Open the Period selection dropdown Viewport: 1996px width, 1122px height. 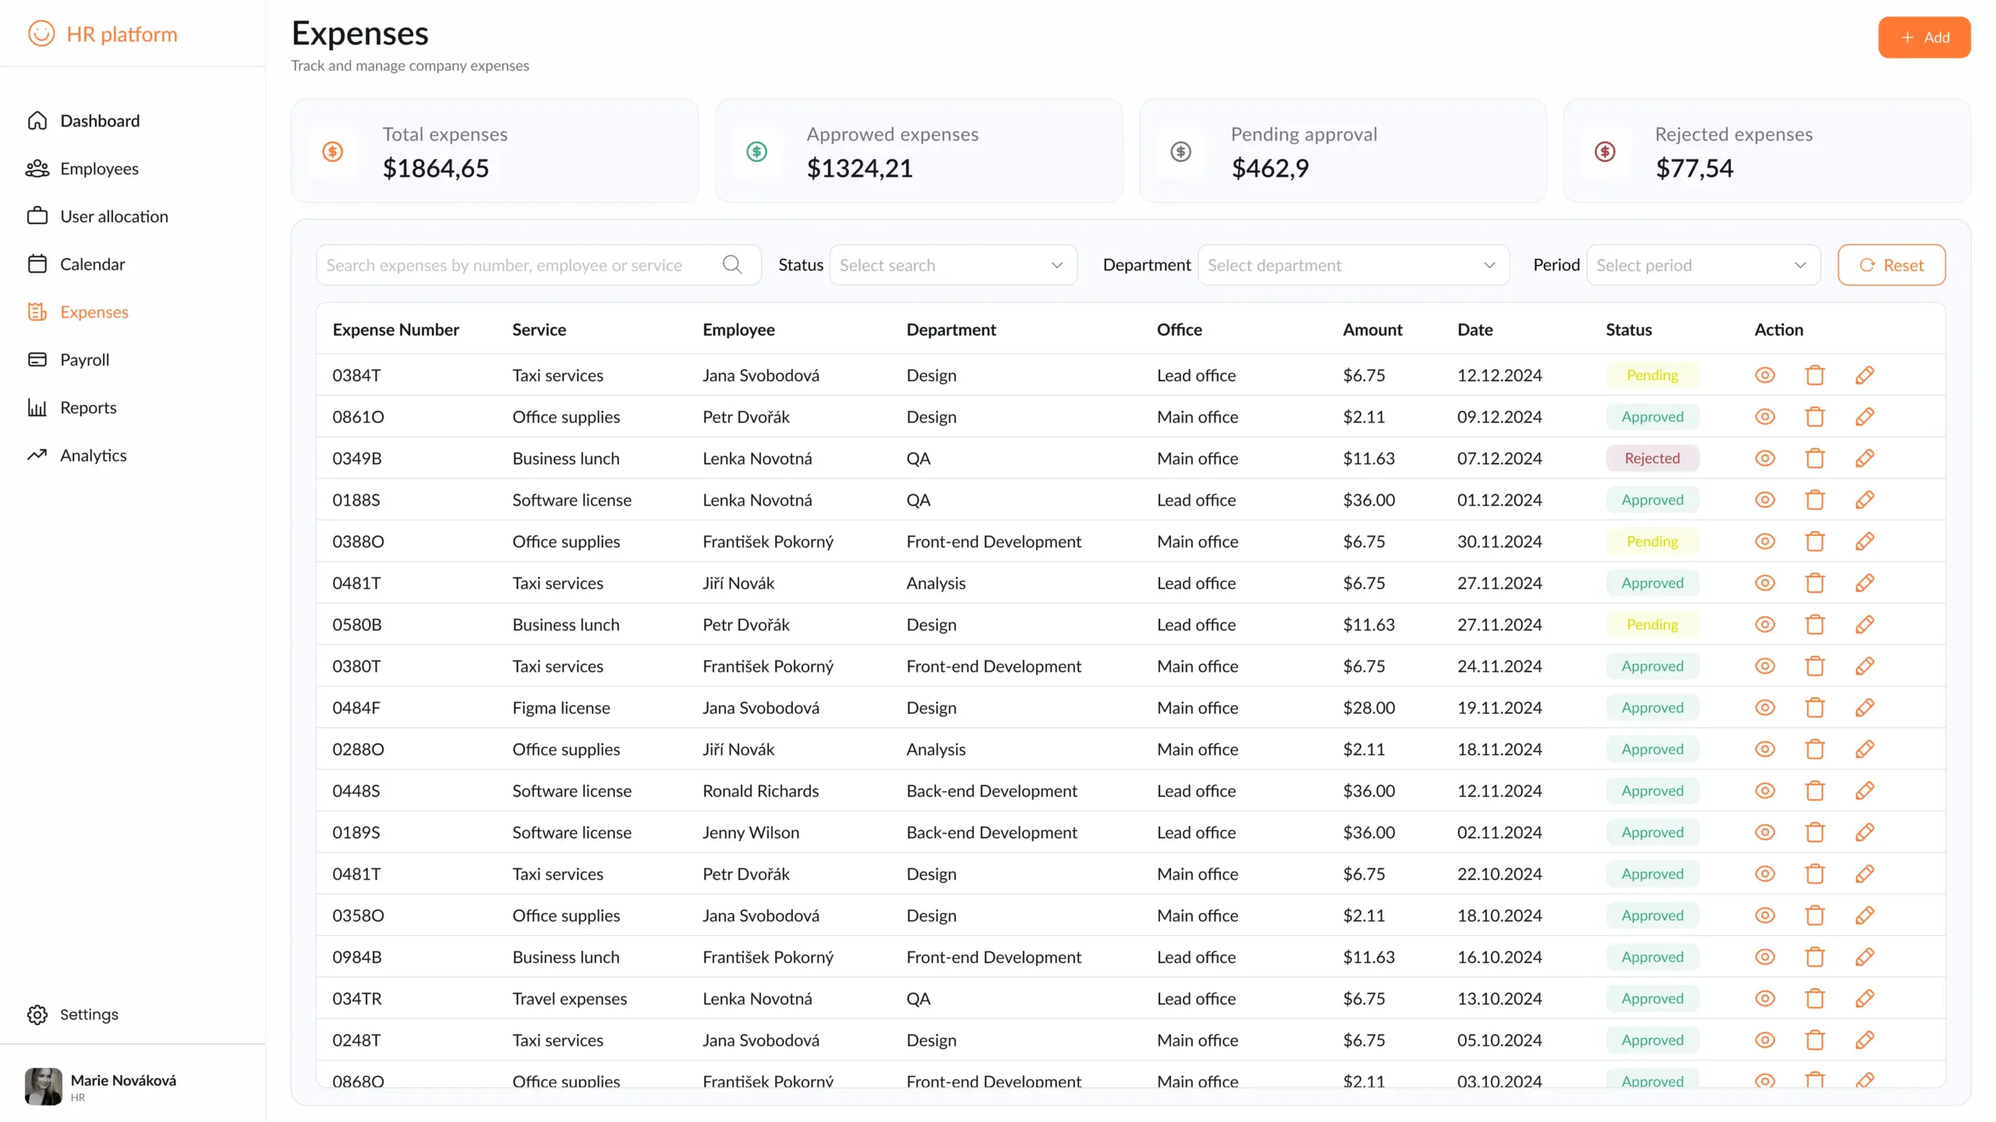coord(1703,265)
